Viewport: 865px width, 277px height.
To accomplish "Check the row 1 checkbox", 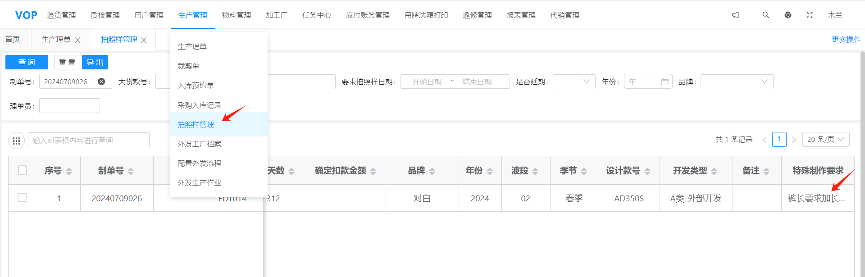I will [22, 198].
